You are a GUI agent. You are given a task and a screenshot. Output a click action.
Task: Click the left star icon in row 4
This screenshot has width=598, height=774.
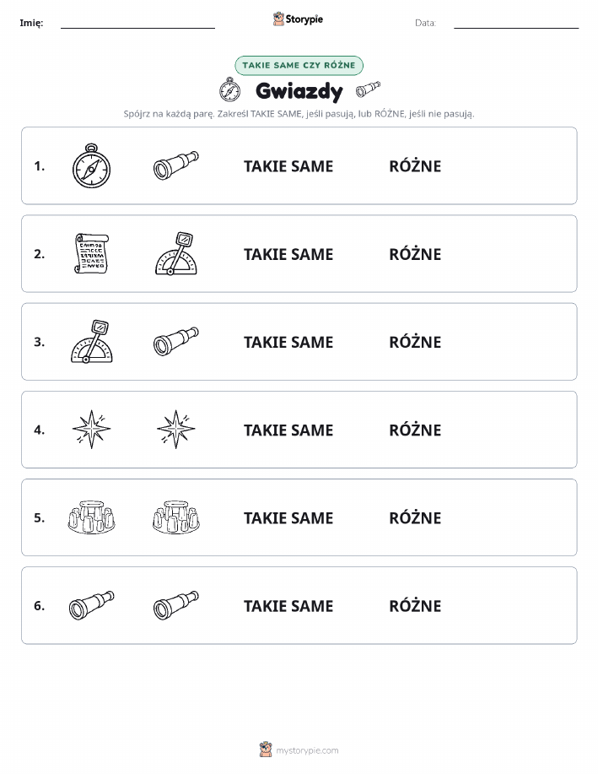point(91,430)
